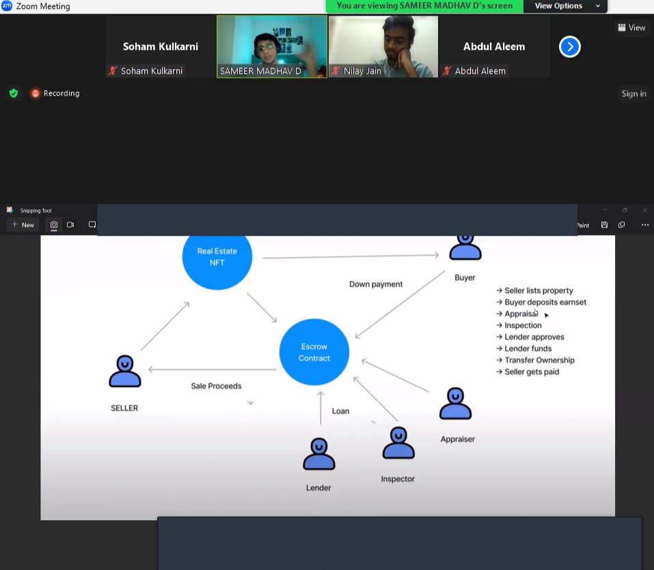654x570 pixels.
Task: Click "Seller gets paid" list item
Action: 528,372
